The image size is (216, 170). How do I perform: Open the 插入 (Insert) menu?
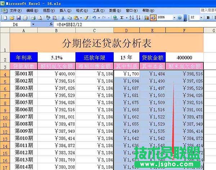point(65,10)
